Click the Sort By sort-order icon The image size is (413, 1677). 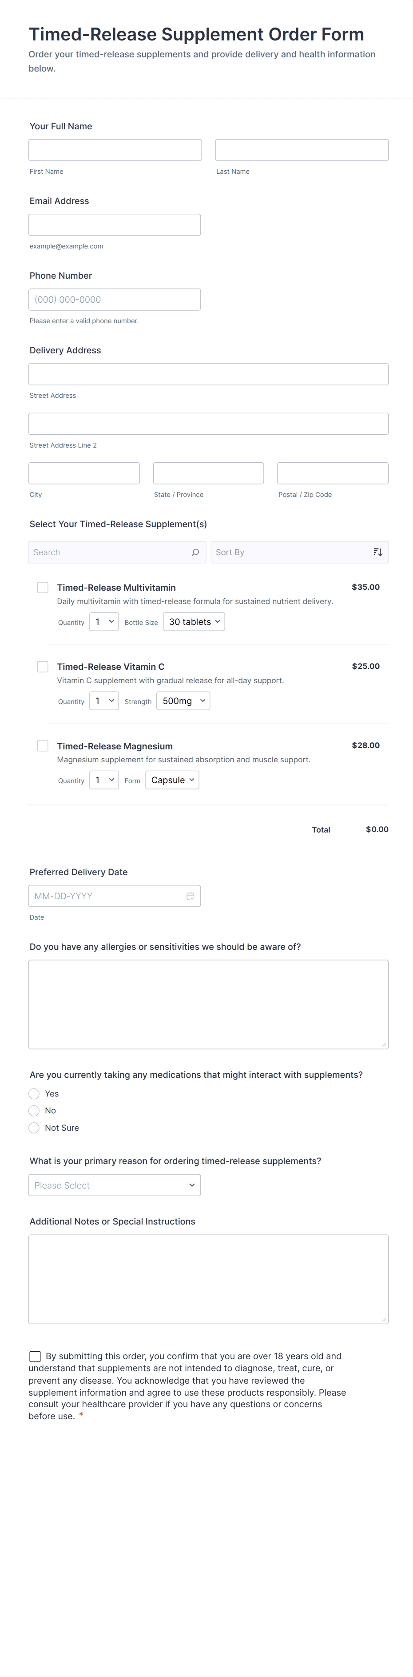pyautogui.click(x=377, y=552)
